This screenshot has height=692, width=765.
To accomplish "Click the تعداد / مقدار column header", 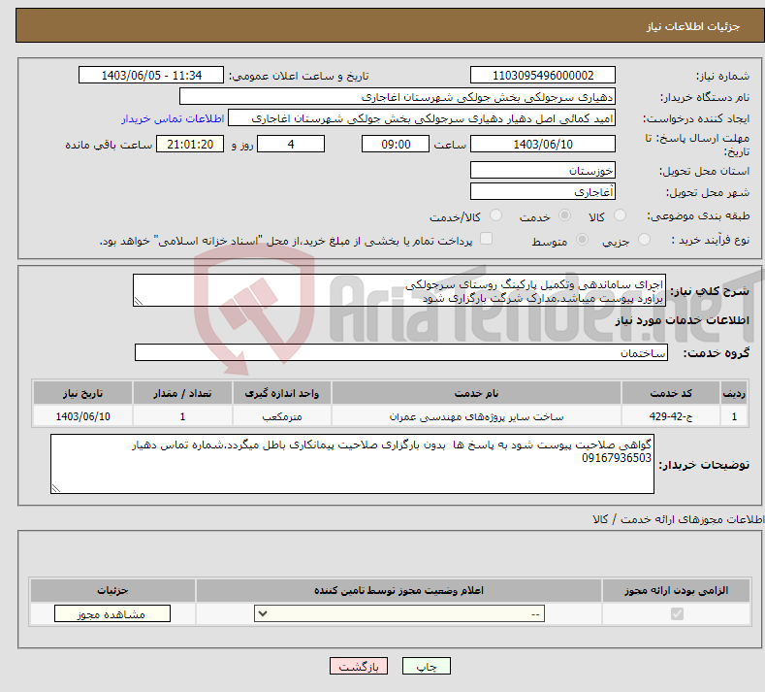I will (182, 393).
